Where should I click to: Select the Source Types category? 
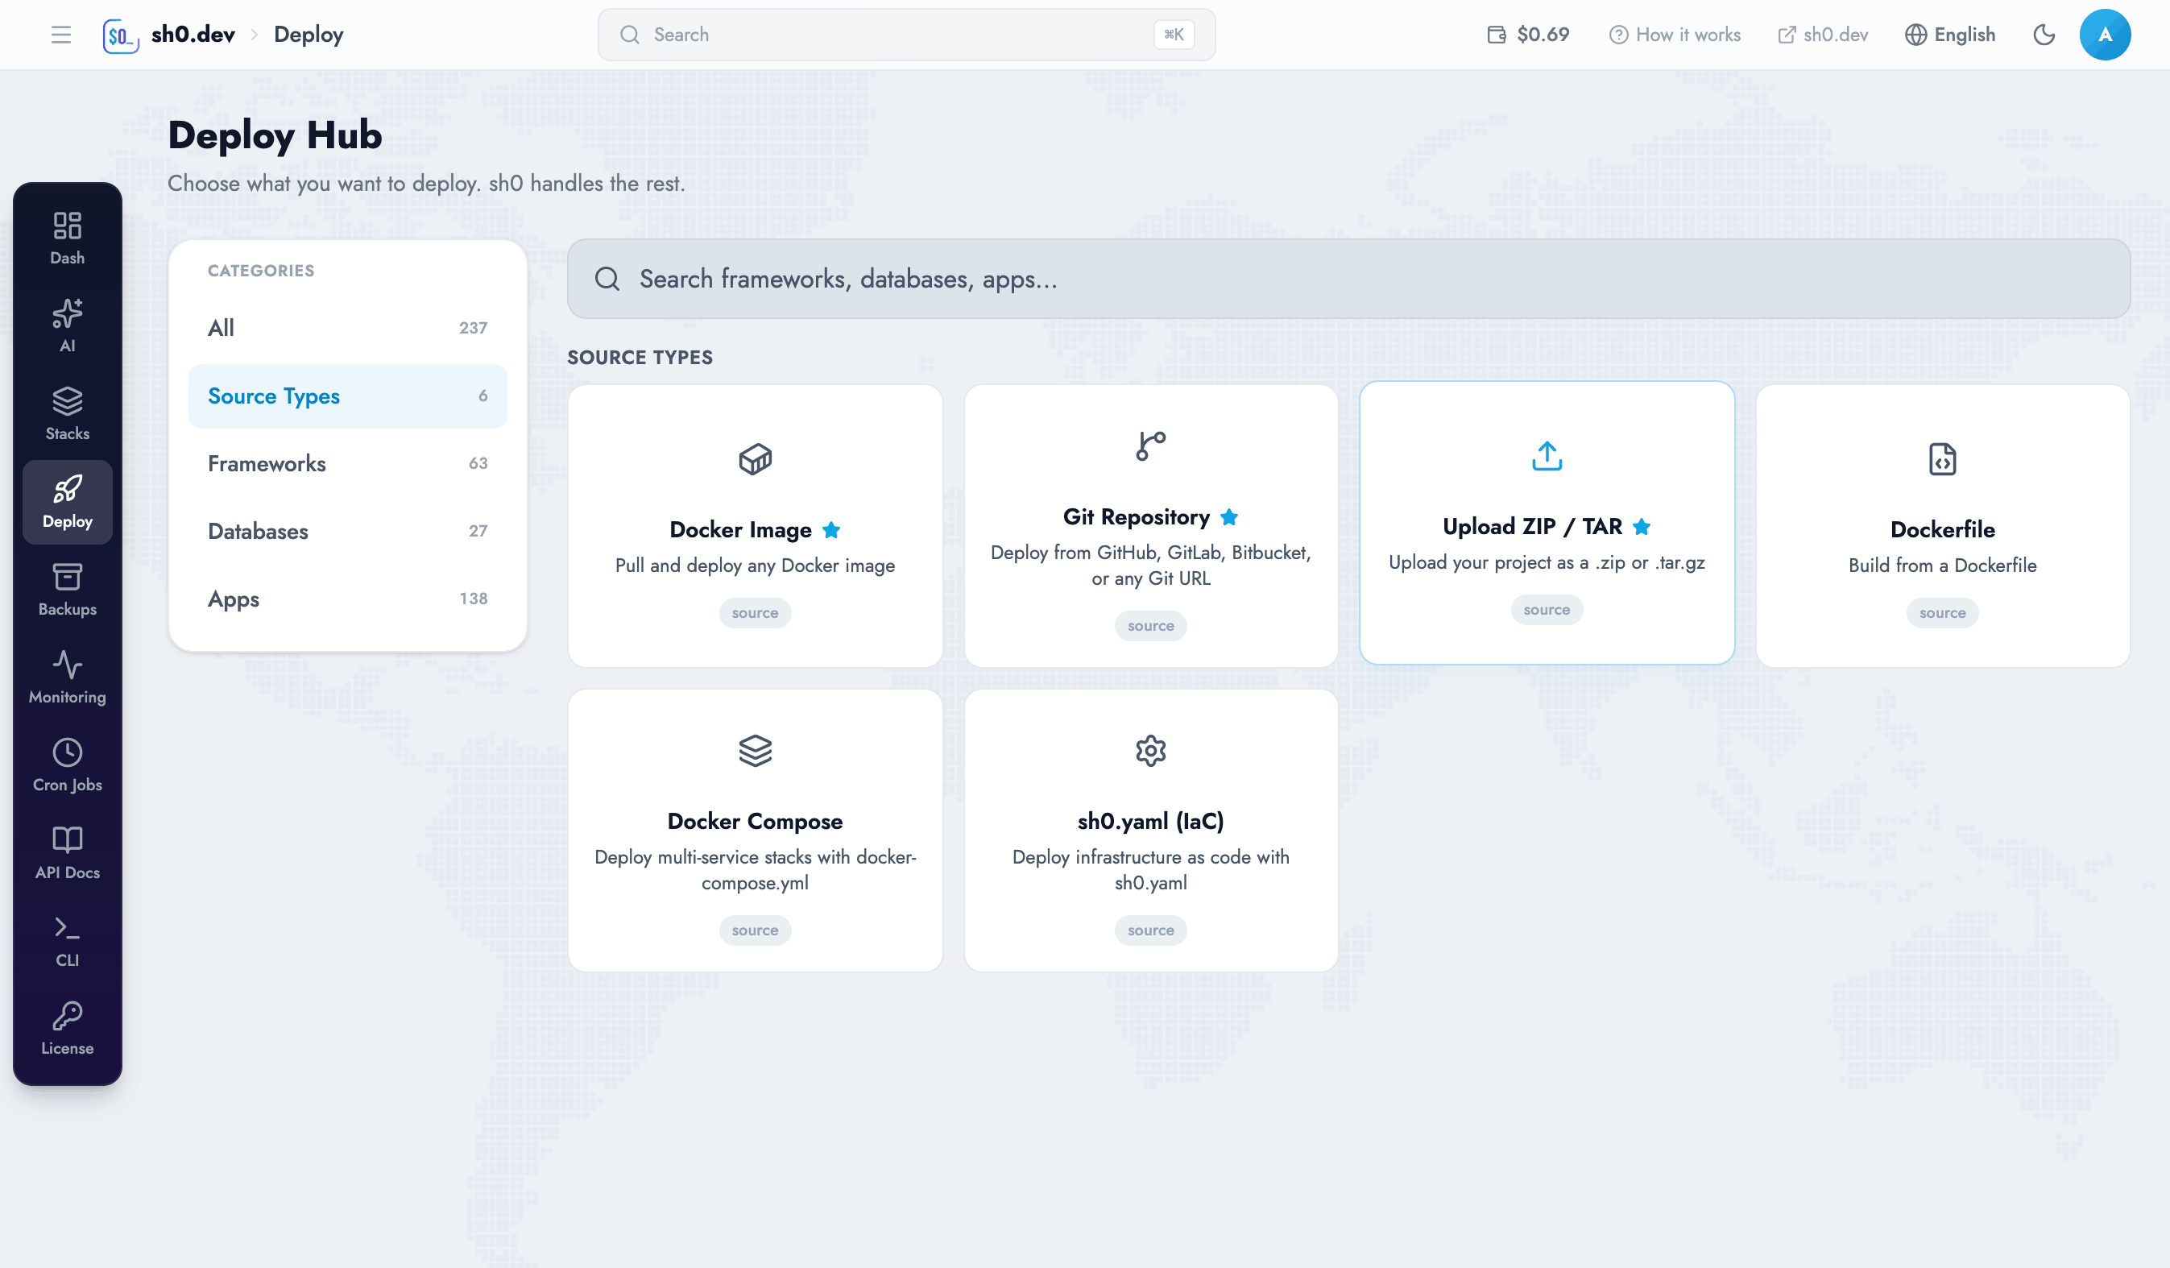(347, 396)
